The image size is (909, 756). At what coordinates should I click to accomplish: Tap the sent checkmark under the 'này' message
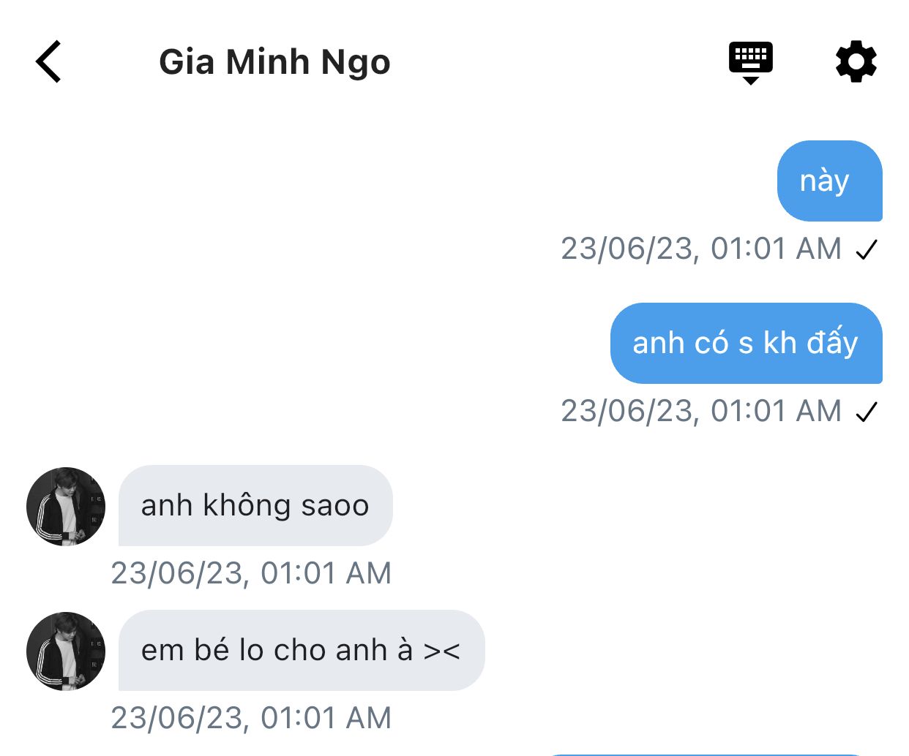click(x=867, y=250)
